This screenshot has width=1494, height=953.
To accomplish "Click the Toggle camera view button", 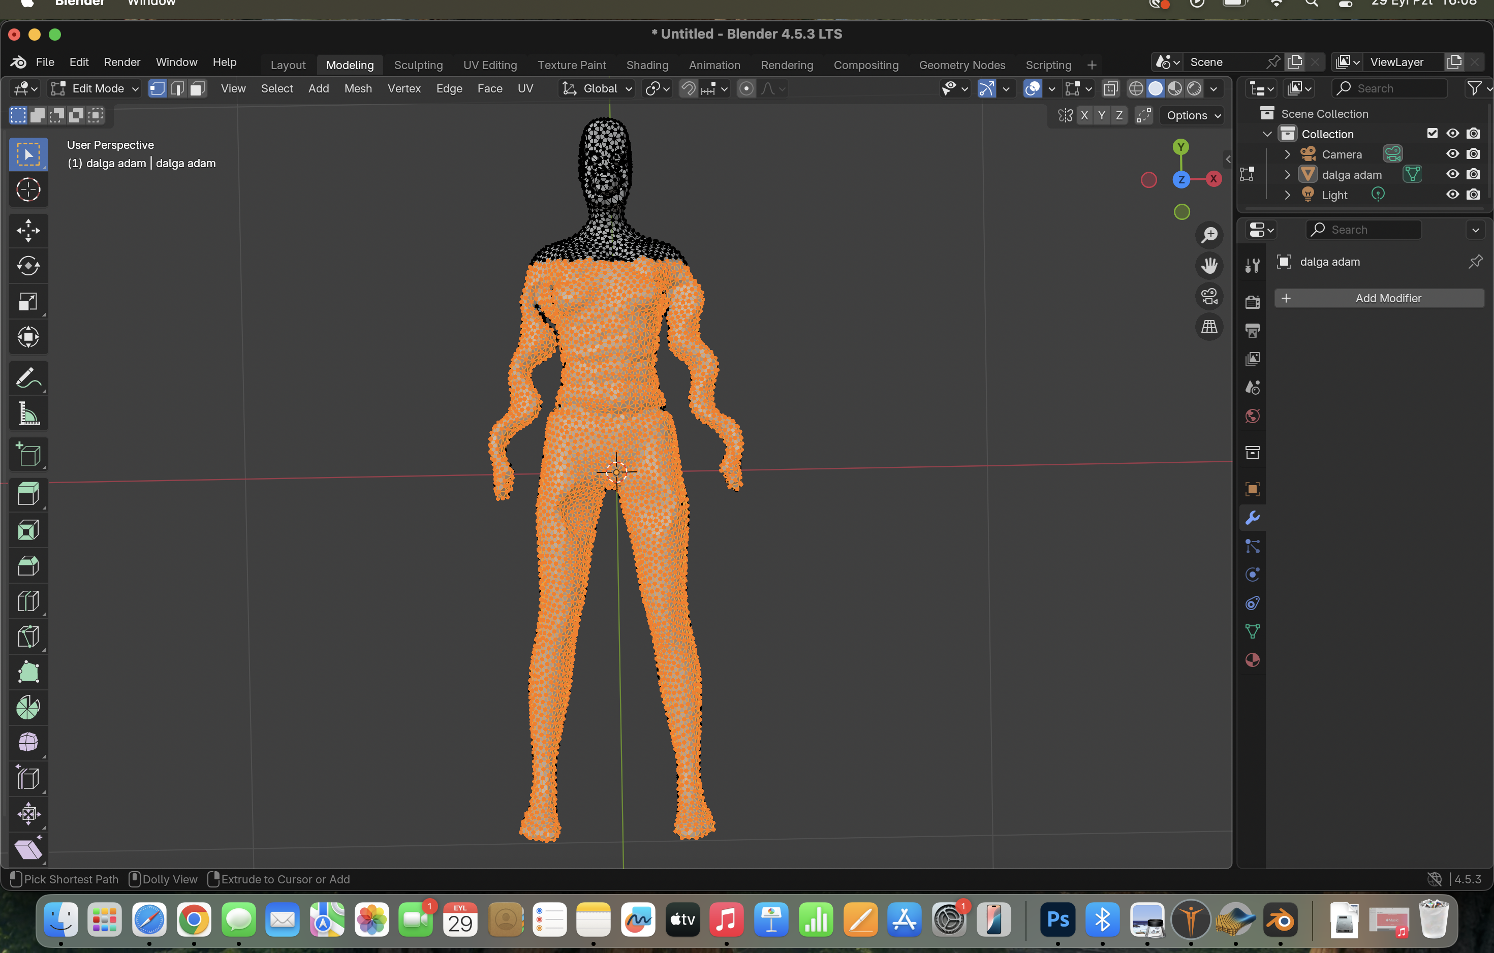I will (x=1209, y=296).
